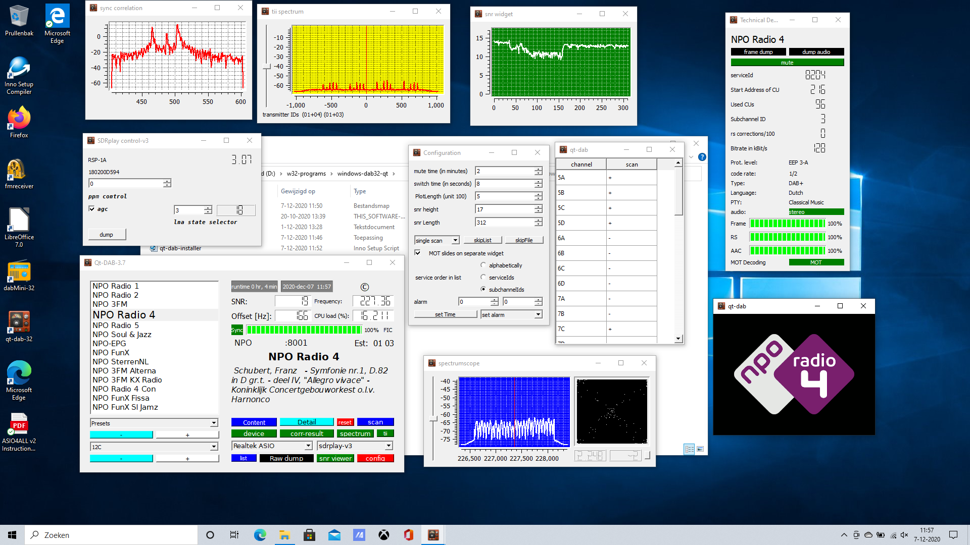This screenshot has width=970, height=545.
Task: Click the Zoeken taskbar search box
Action: (x=111, y=535)
